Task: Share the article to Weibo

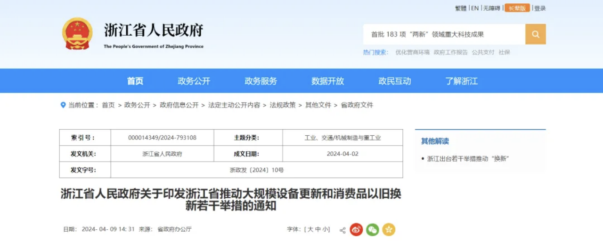Action: click(x=356, y=229)
